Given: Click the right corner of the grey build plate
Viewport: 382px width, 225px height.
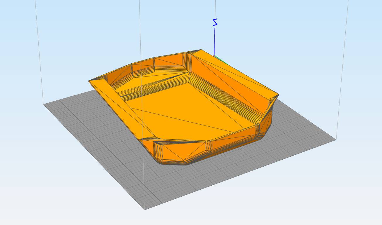Looking at the screenshot, I should [335, 139].
